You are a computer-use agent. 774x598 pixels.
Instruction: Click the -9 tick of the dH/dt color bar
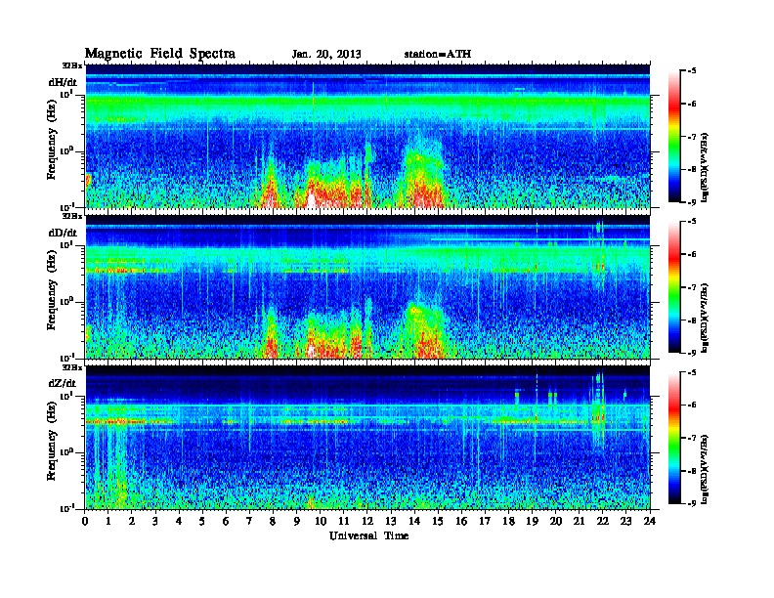pos(692,202)
